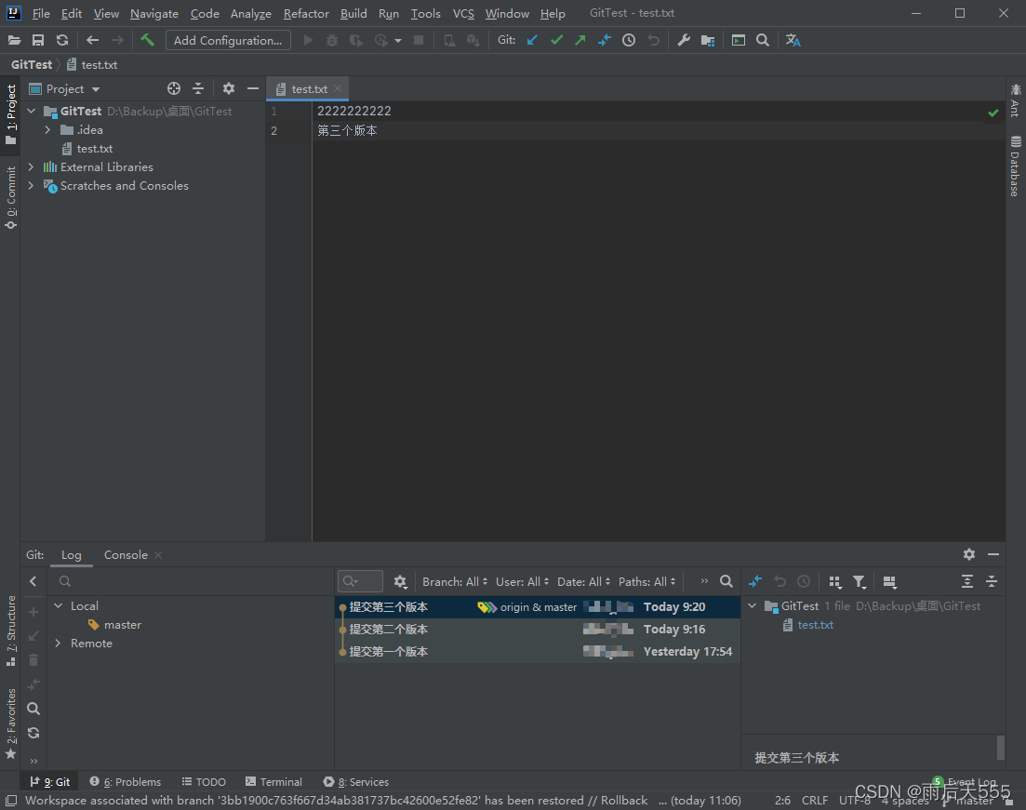
Task: Click the filter funnel icon in changes toolbar
Action: pos(859,581)
